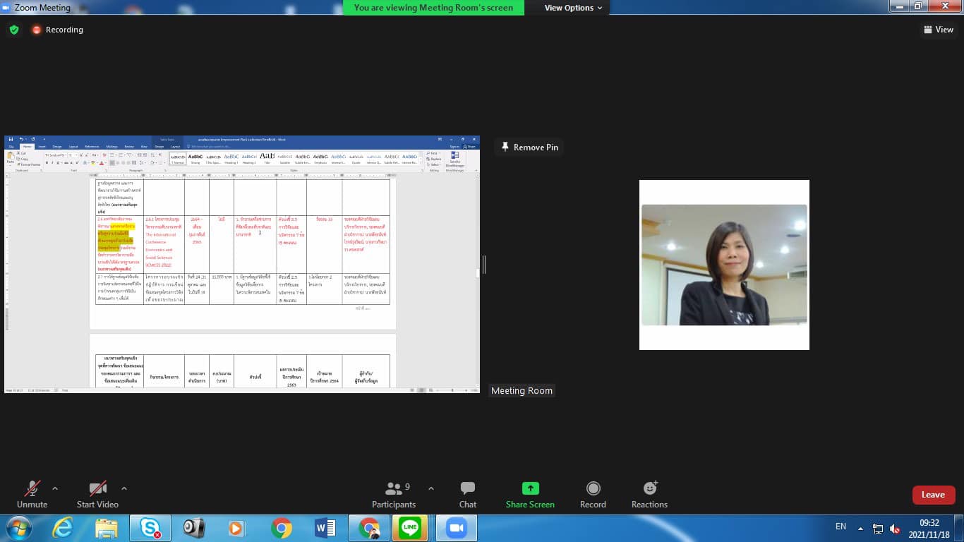
Task: Open Microsoft Word from the taskbar
Action: [x=325, y=528]
